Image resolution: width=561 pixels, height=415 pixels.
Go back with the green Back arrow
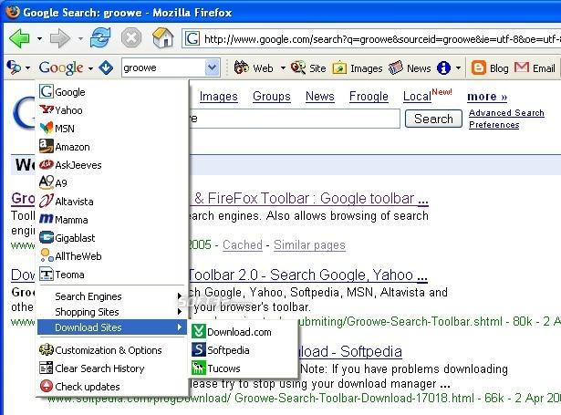(19, 38)
